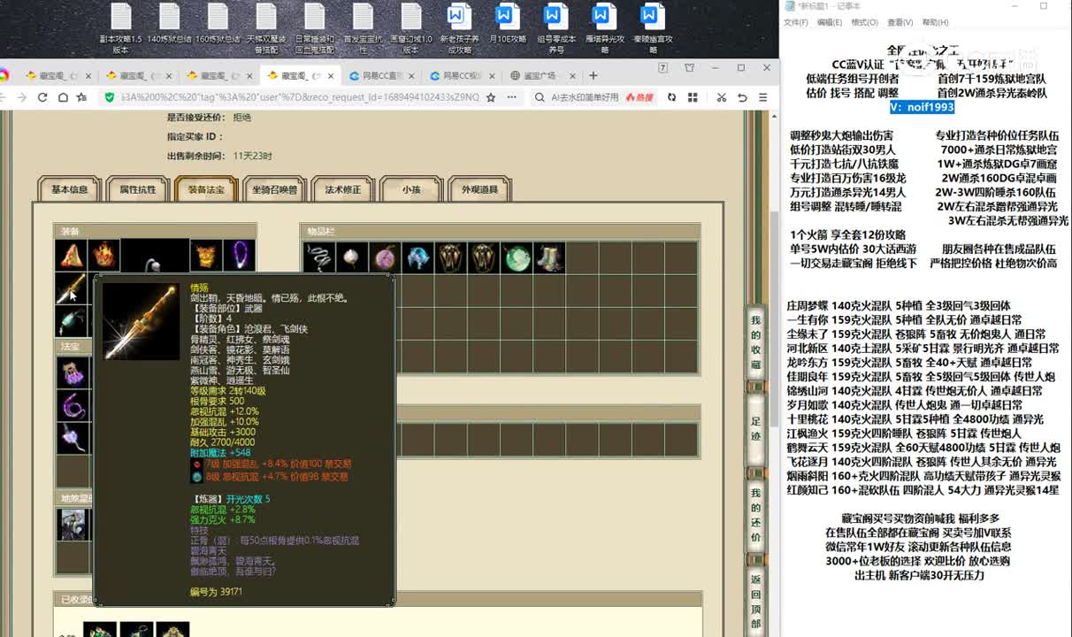Open the Notepad 查看(V) menu

pyautogui.click(x=900, y=22)
